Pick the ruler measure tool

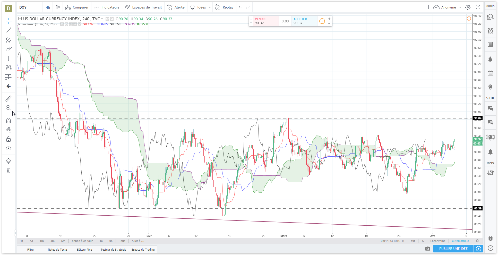(8, 99)
